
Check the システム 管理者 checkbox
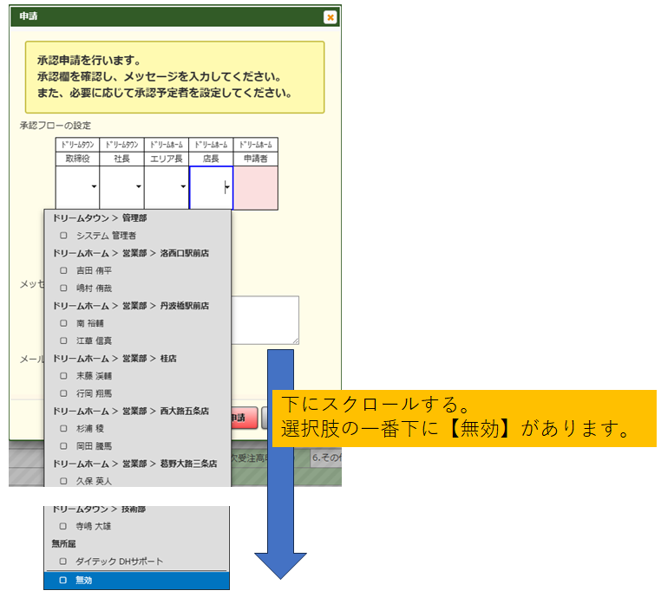(63, 235)
